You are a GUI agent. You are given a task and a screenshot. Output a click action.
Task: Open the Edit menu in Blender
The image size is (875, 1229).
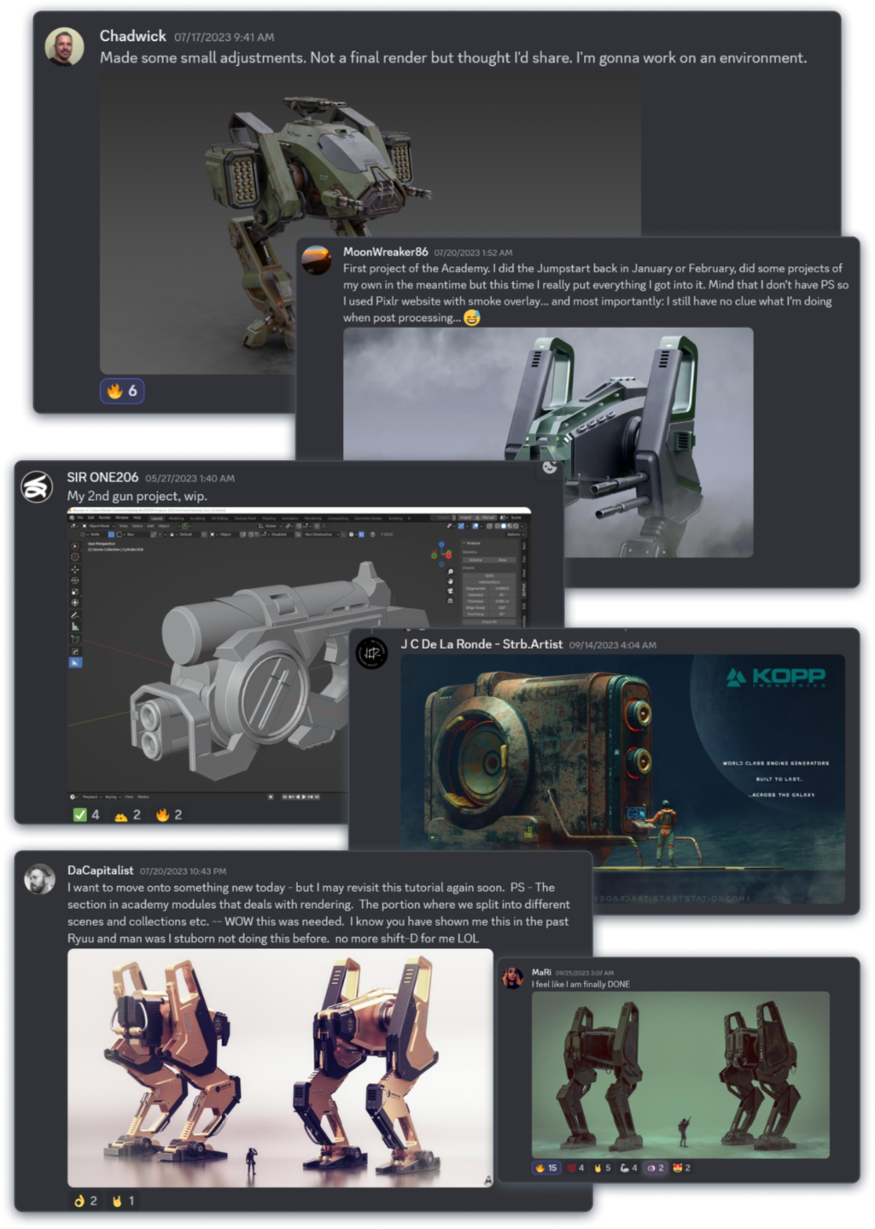[90, 518]
